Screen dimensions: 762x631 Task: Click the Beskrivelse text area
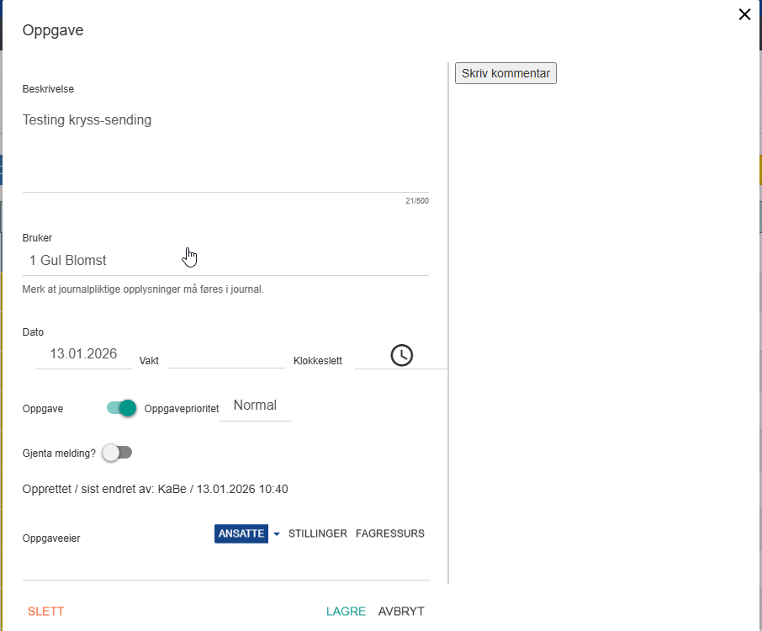(225, 147)
